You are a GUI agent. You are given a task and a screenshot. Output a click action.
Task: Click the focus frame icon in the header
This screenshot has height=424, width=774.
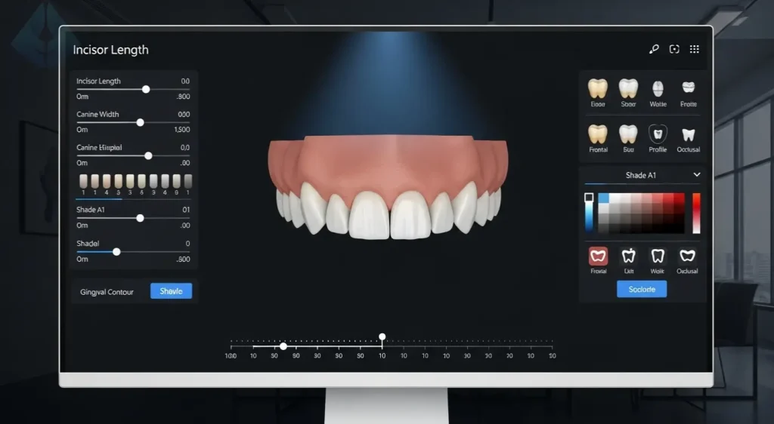[x=674, y=49]
